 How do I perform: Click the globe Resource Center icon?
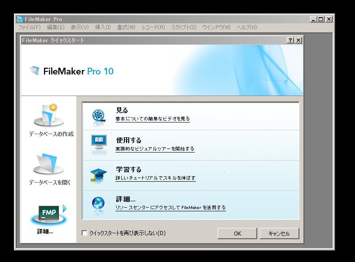pyautogui.click(x=98, y=204)
